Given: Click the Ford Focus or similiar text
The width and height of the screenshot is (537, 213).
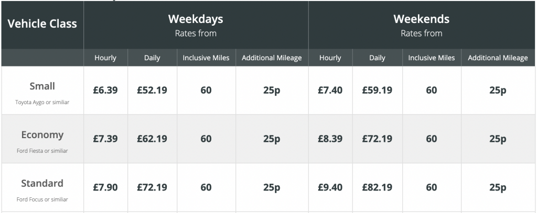Looking at the screenshot, I should (x=42, y=199).
